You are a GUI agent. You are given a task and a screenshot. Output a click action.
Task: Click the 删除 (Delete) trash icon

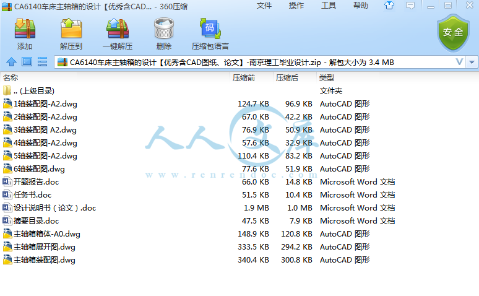(x=164, y=28)
